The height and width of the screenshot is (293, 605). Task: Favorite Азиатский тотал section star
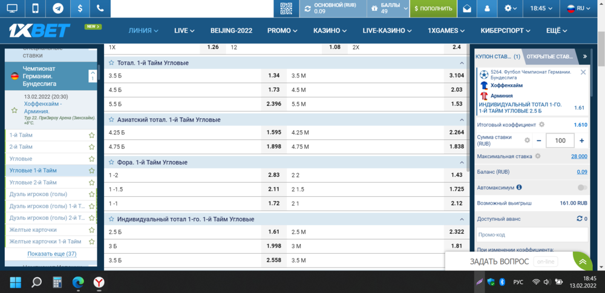[111, 120]
